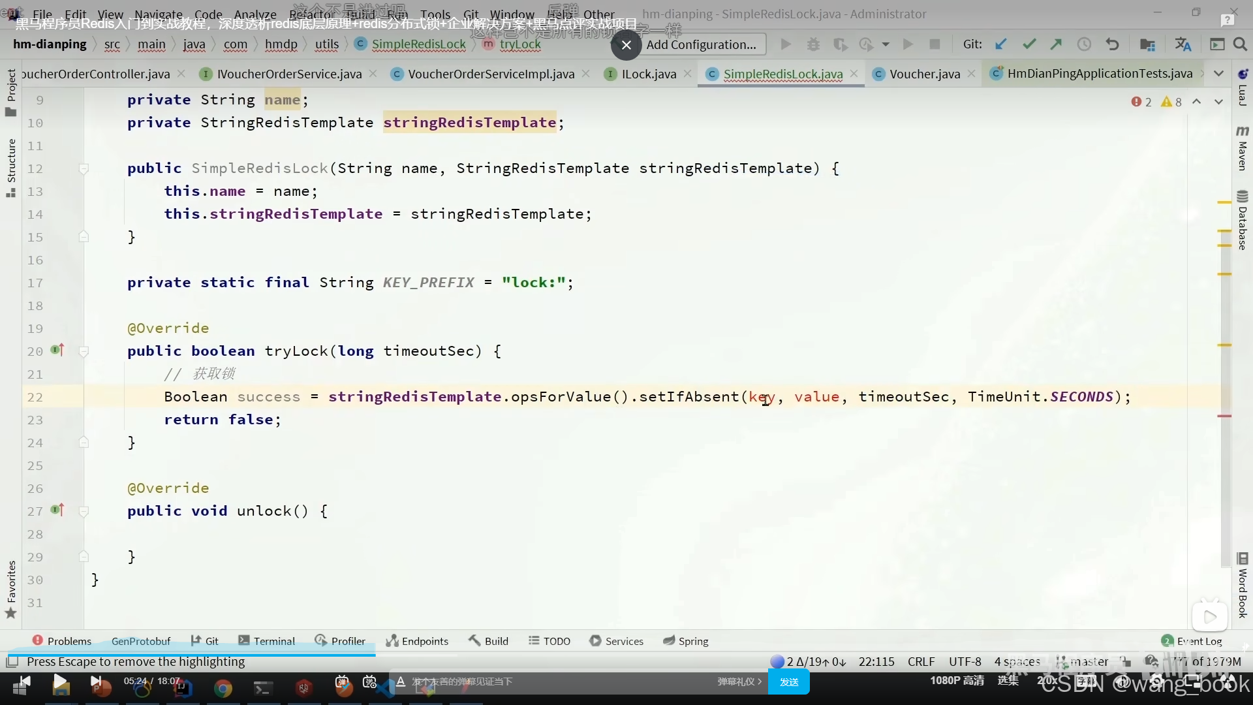Click the Git push arrow icon

pos(1056,44)
